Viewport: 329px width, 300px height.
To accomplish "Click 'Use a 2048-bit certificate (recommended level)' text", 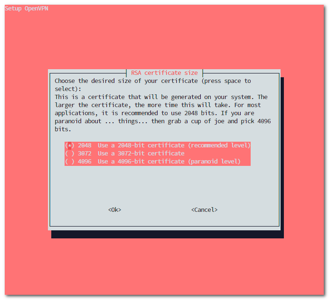I will (x=174, y=145).
